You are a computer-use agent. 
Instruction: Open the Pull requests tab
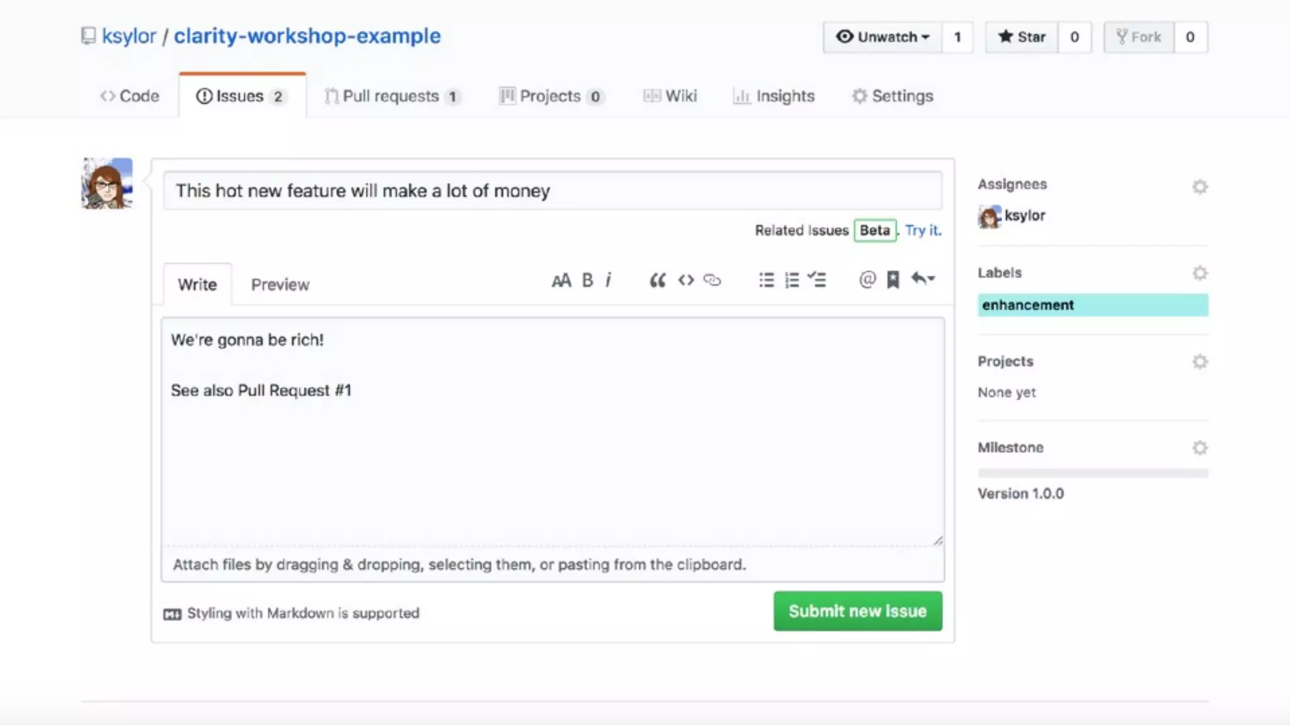pyautogui.click(x=391, y=96)
